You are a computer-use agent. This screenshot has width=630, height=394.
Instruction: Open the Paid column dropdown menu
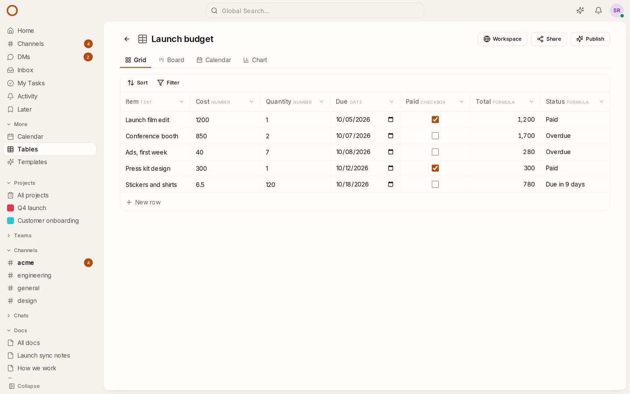(x=462, y=102)
